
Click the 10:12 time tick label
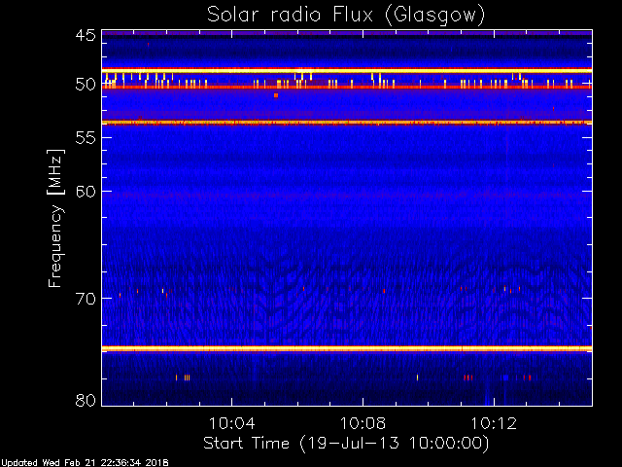pyautogui.click(x=494, y=423)
